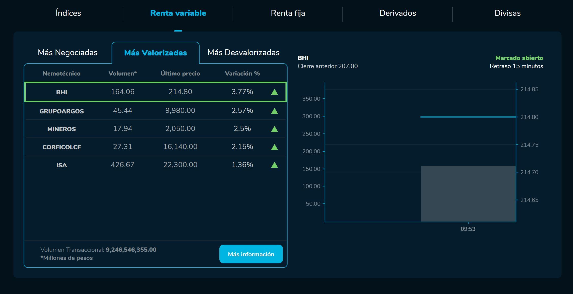Click the highlighted BHI row
573x294 pixels.
tap(155, 92)
